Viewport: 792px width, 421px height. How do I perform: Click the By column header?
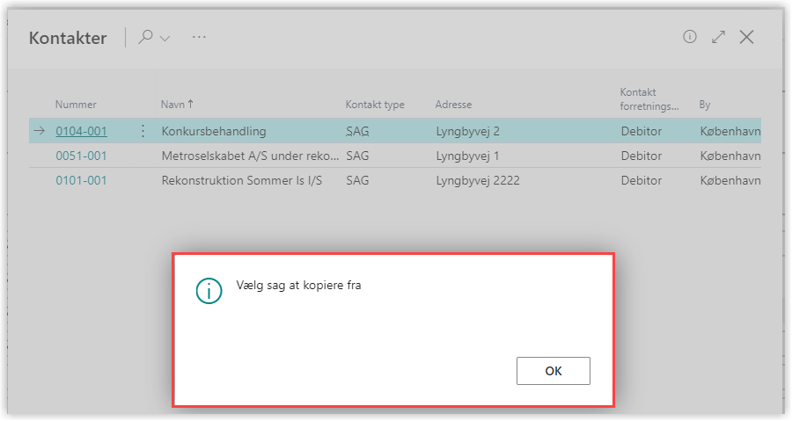[x=704, y=105]
